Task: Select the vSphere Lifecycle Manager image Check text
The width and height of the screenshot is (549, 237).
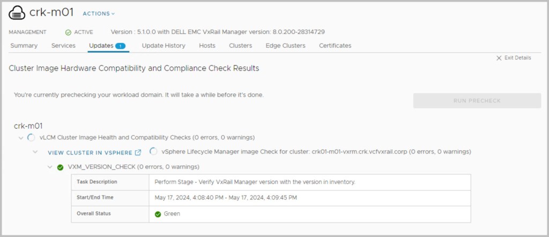Action: 316,152
